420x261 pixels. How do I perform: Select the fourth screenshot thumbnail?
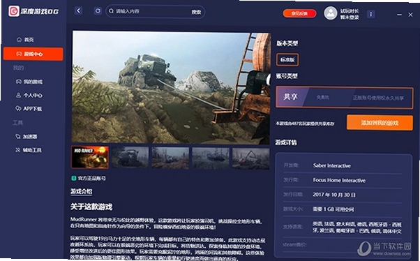(211, 158)
